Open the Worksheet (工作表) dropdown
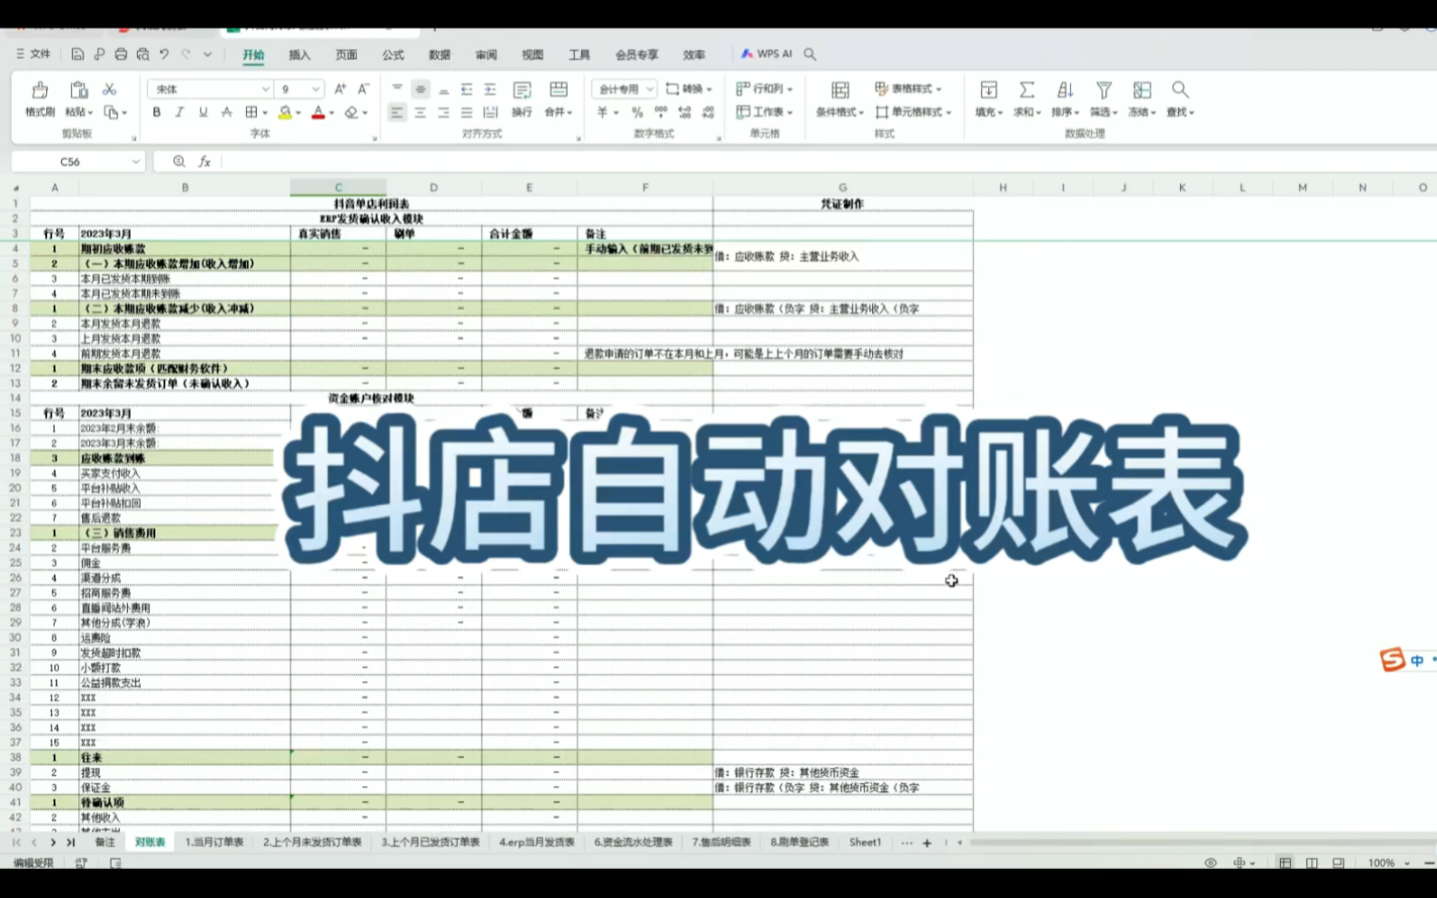Viewport: 1437px width, 898px height. pyautogui.click(x=764, y=113)
